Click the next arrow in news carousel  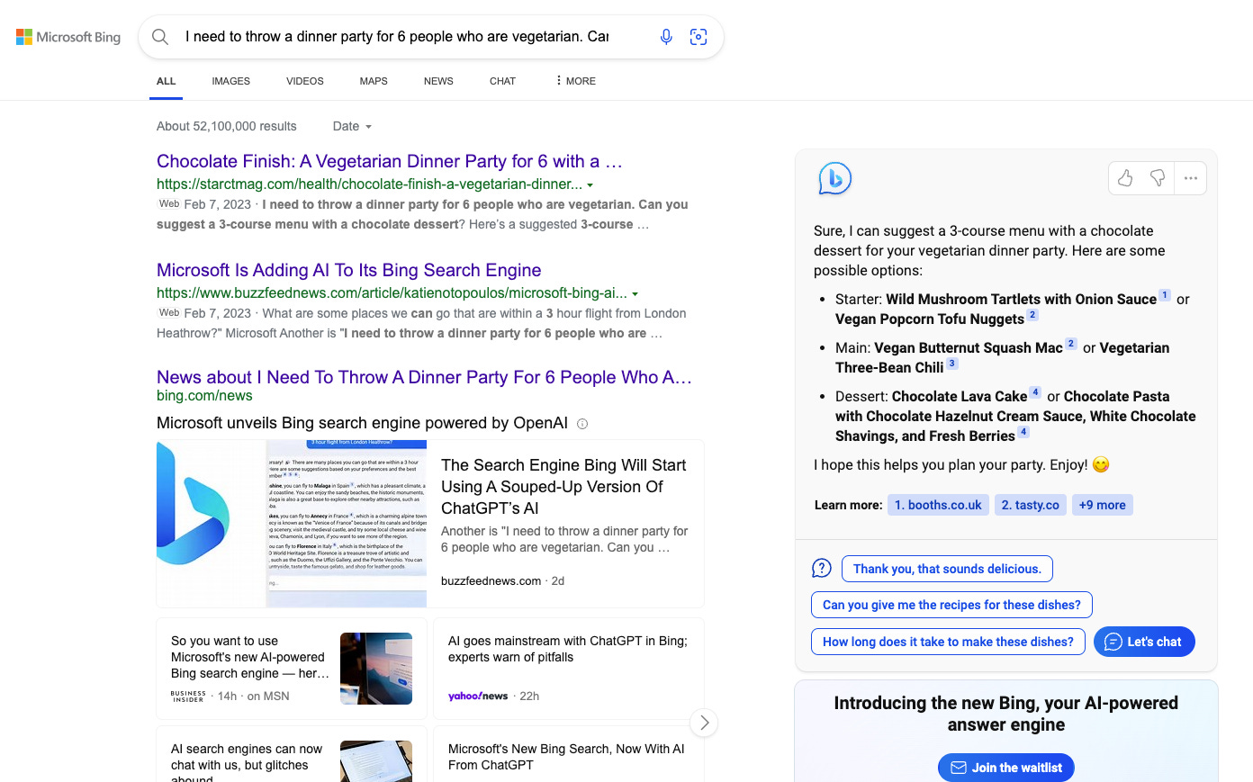(704, 723)
